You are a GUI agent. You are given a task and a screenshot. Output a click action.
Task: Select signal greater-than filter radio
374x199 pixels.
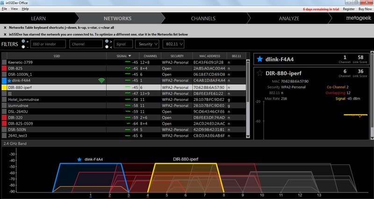tap(107, 41)
